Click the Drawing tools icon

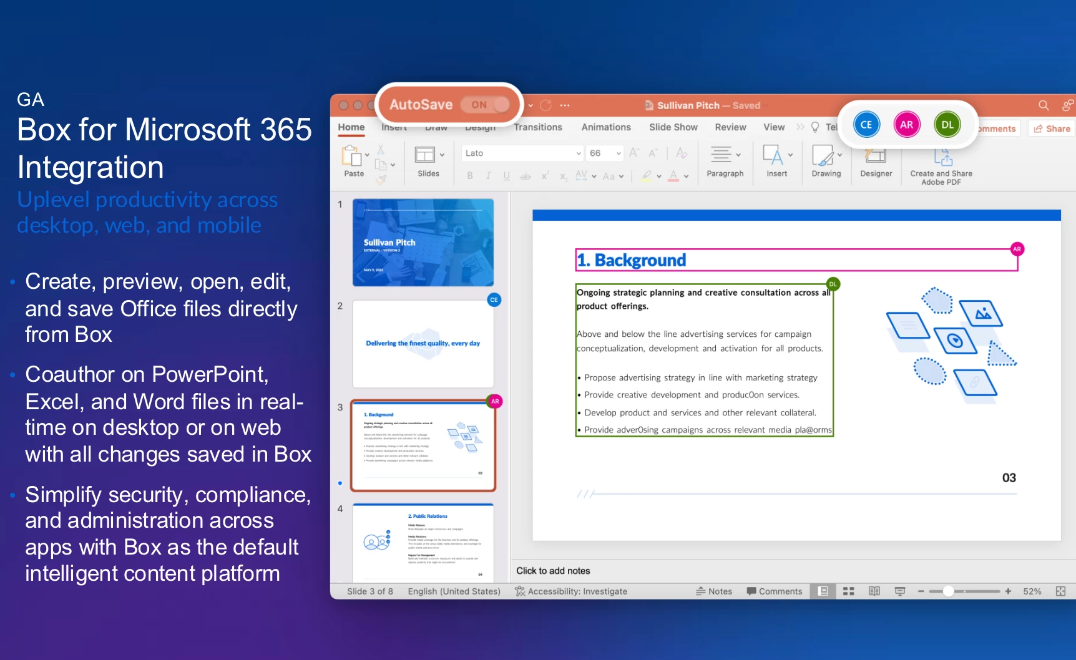coord(822,155)
